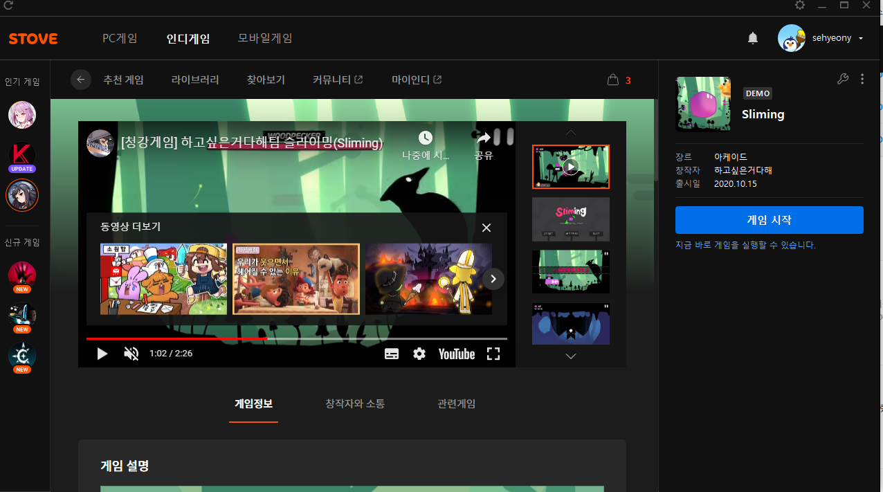Click the STOVE logo
The width and height of the screenshot is (883, 492).
(33, 39)
